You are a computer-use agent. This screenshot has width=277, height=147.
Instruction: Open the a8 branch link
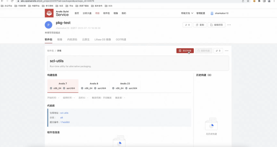tap(62, 118)
